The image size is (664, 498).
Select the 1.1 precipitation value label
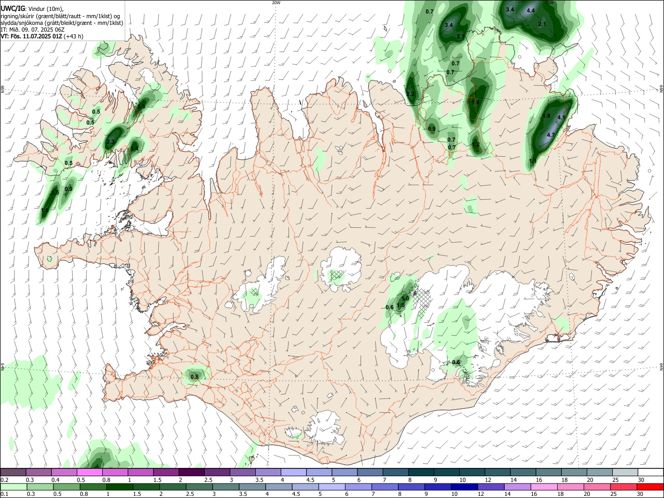point(533,162)
